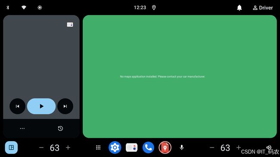
Task: Open the white dashboard app icon in dock
Action: 132,148
